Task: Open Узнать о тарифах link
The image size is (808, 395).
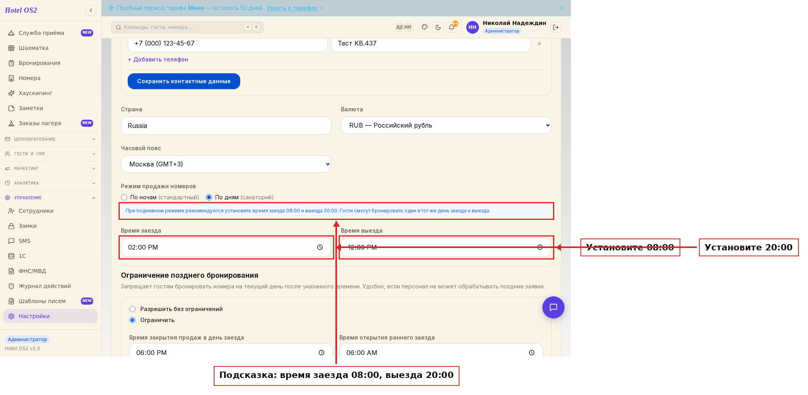Action: (292, 8)
